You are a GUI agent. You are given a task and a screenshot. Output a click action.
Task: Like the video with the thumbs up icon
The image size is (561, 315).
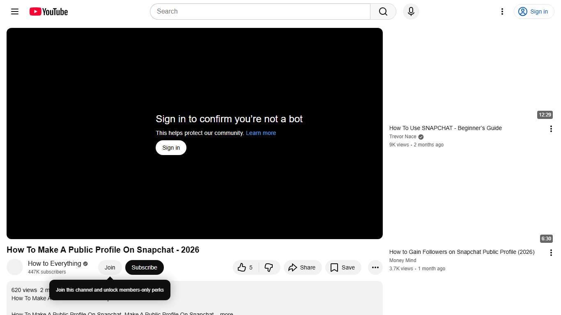coord(243,267)
